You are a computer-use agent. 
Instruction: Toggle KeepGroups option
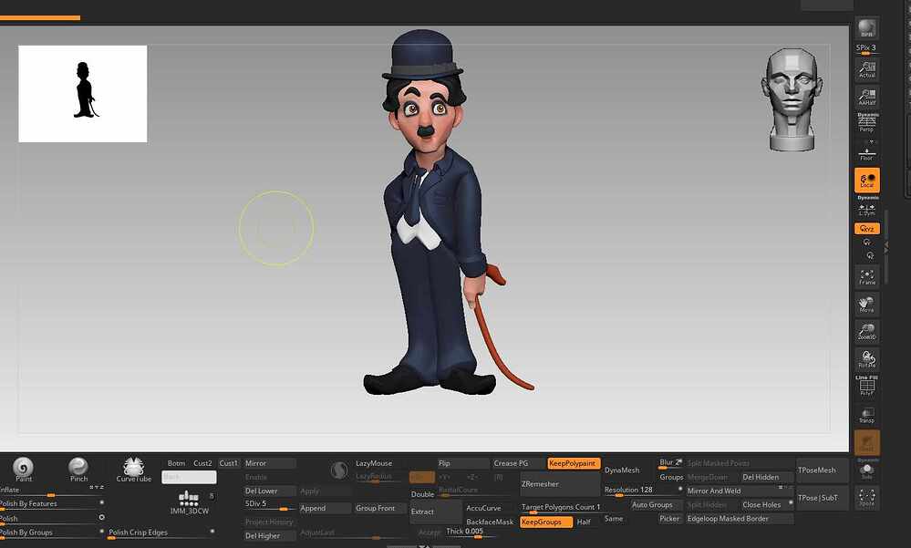pyautogui.click(x=546, y=522)
